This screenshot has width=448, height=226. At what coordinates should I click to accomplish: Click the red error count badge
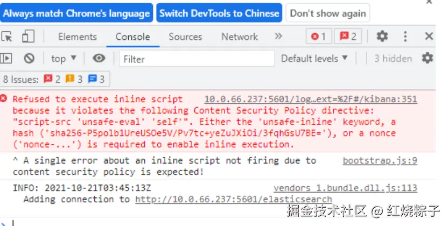319,36
